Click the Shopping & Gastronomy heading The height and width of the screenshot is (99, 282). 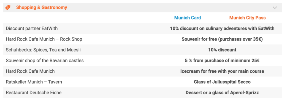(x=42, y=7)
